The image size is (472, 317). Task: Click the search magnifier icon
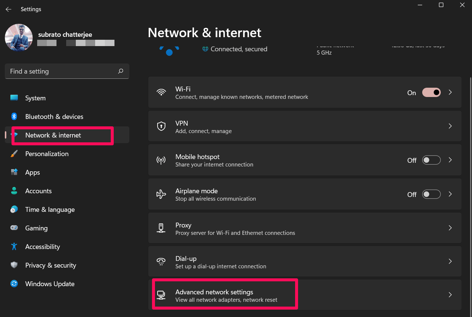[x=120, y=71]
